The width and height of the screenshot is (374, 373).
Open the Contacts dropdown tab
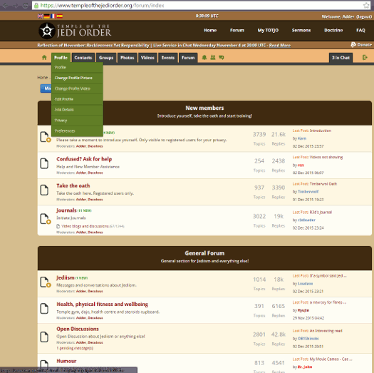tap(83, 58)
